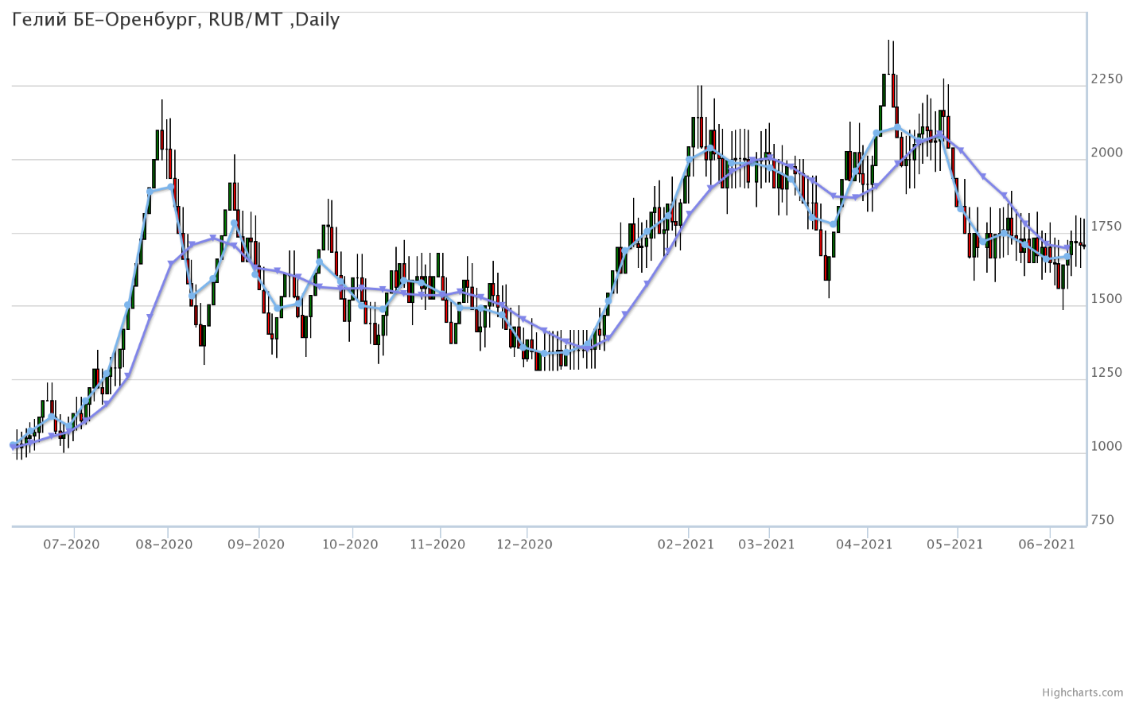The height and width of the screenshot is (702, 1135).
Task: Click the chart title Гелий БЕ-Оренбург
Action: click(x=176, y=20)
